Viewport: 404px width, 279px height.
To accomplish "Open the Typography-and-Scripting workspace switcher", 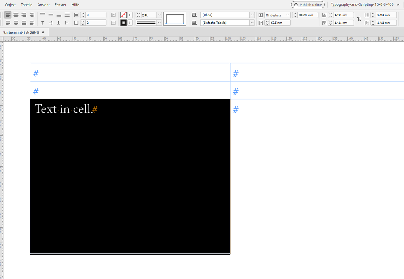I will tap(364, 4).
